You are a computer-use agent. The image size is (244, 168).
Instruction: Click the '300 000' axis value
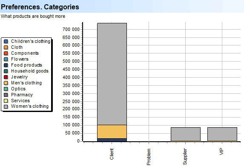point(71,93)
